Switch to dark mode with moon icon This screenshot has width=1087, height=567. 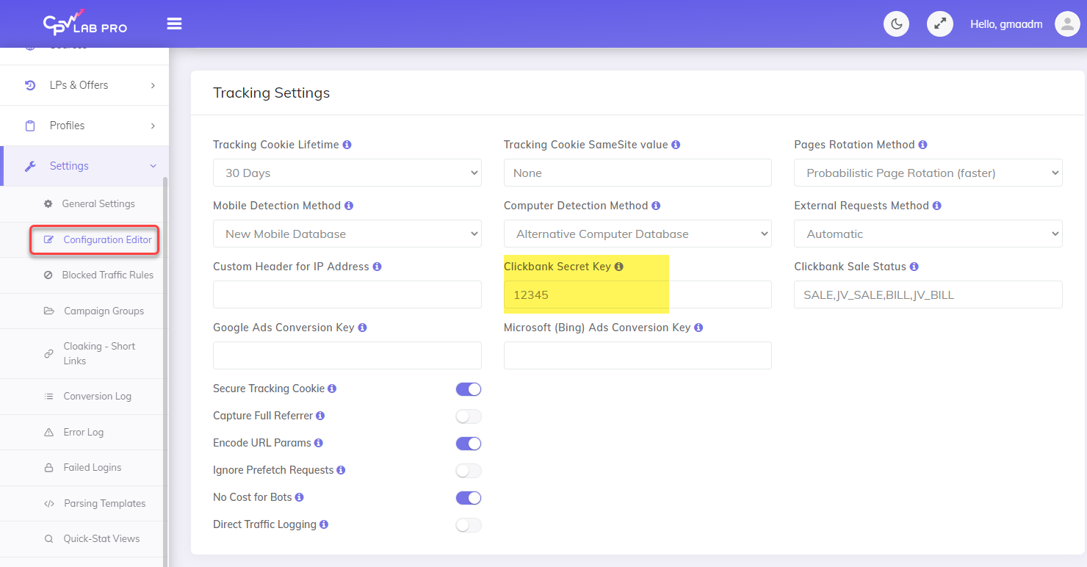(896, 24)
